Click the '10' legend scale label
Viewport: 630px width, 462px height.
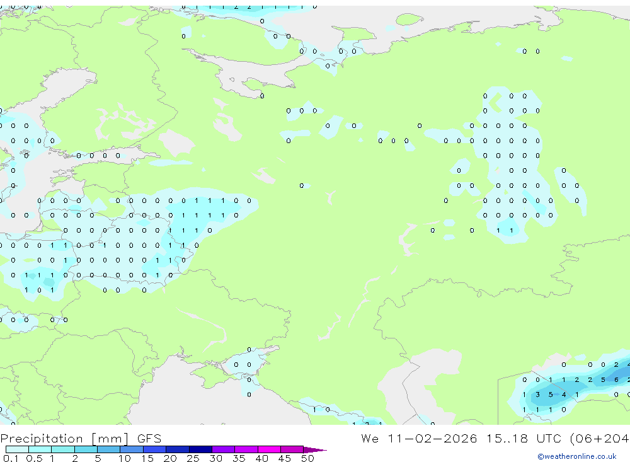click(x=125, y=458)
